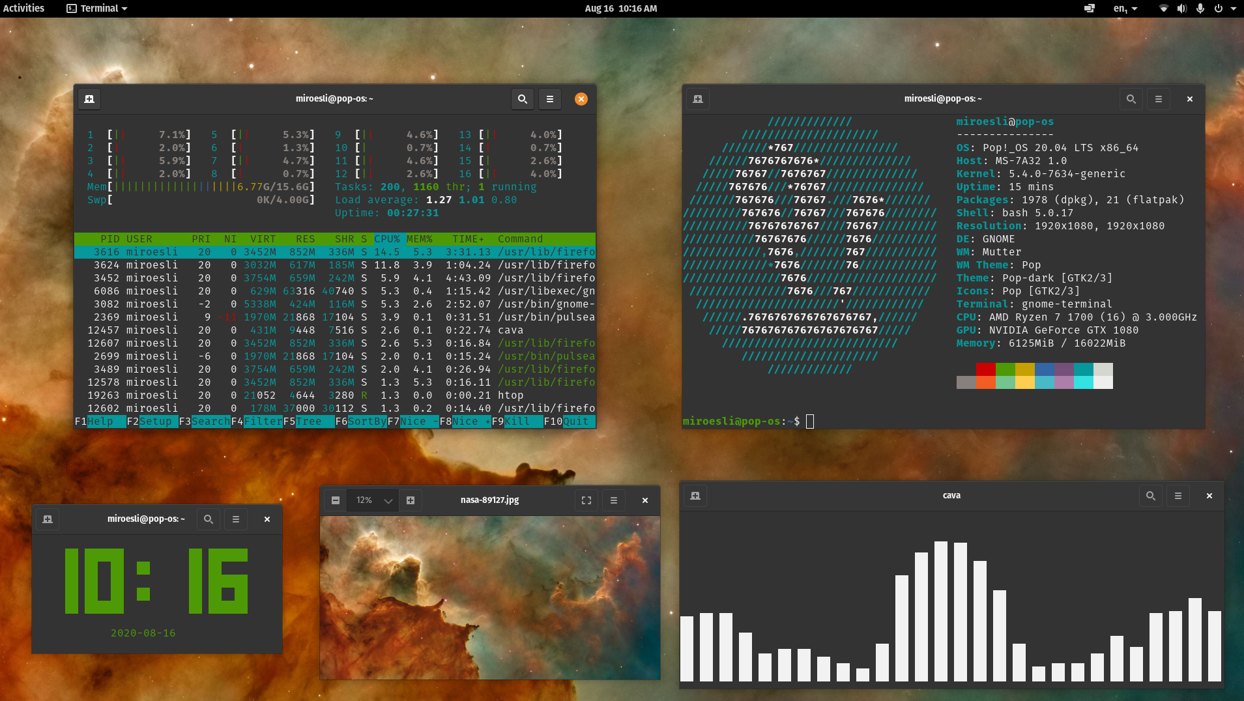
Task: Click the nebula image in viewer
Action: (x=490, y=597)
